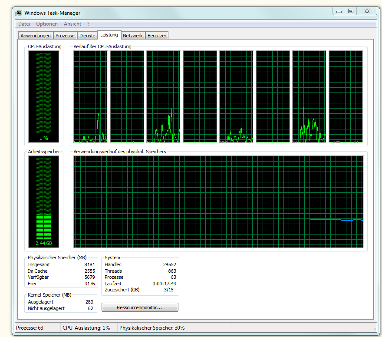
Task: Switch to the Prozesse tab
Action: [x=65, y=36]
